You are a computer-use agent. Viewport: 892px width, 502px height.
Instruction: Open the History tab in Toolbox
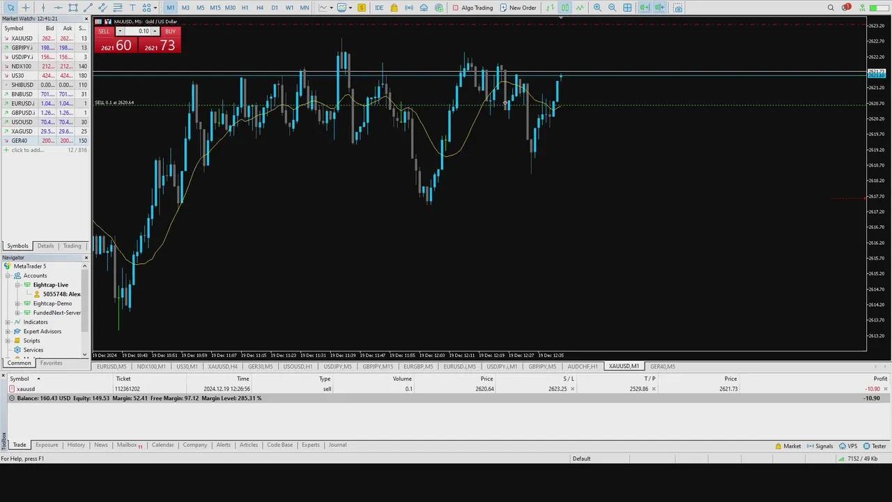click(76, 445)
